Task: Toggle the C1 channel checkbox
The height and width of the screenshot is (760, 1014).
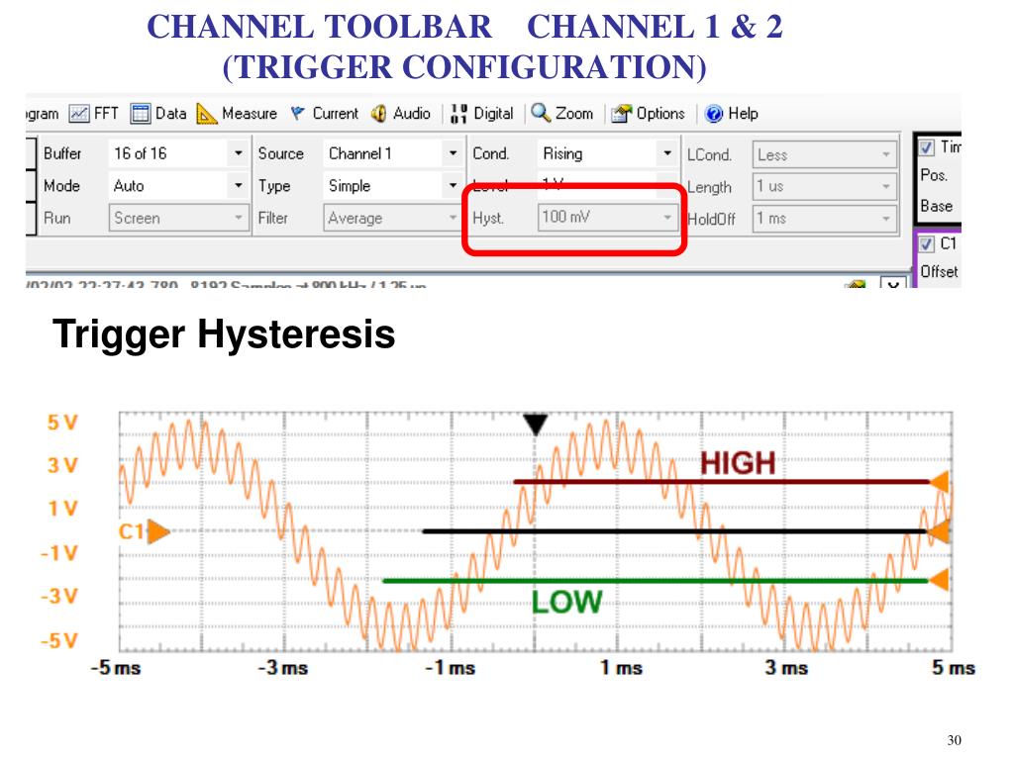Action: click(927, 243)
